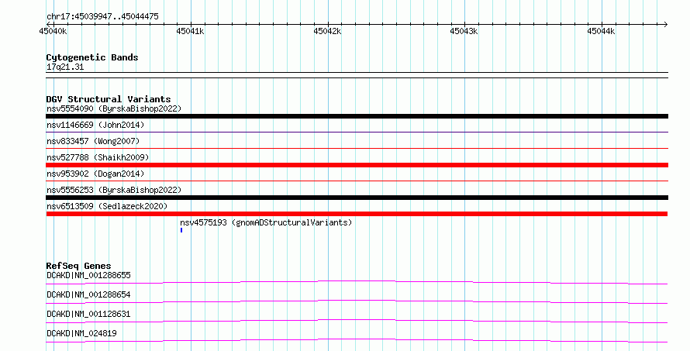
Task: Click the 45042k ruler tick label
Action: coord(327,31)
